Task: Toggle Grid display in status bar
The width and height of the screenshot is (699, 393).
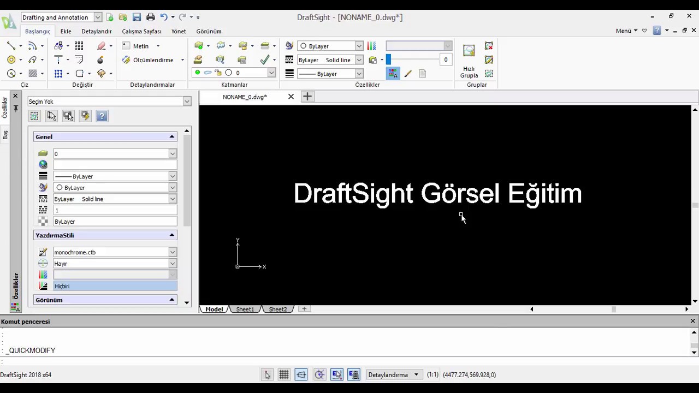Action: click(x=284, y=374)
